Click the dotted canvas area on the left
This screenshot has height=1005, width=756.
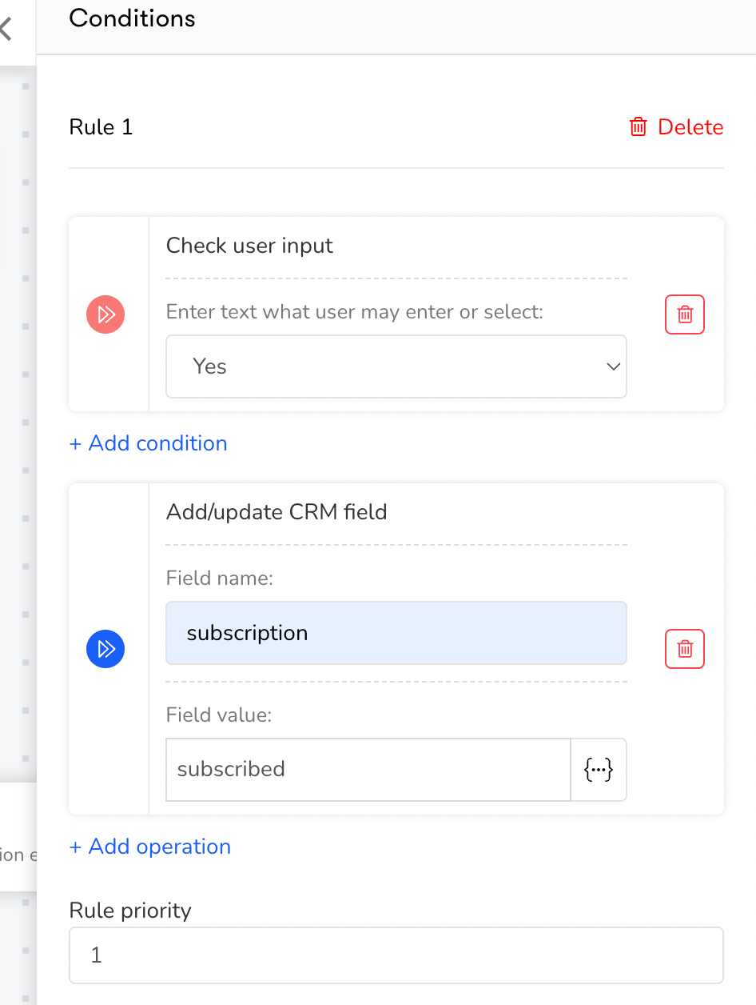point(18,400)
